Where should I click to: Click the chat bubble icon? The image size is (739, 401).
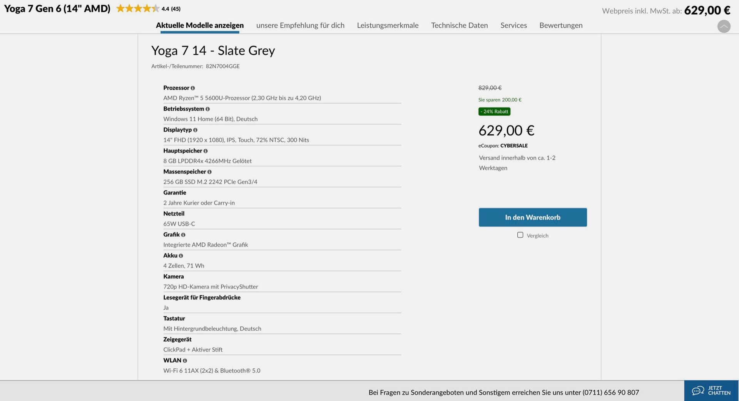tap(698, 391)
